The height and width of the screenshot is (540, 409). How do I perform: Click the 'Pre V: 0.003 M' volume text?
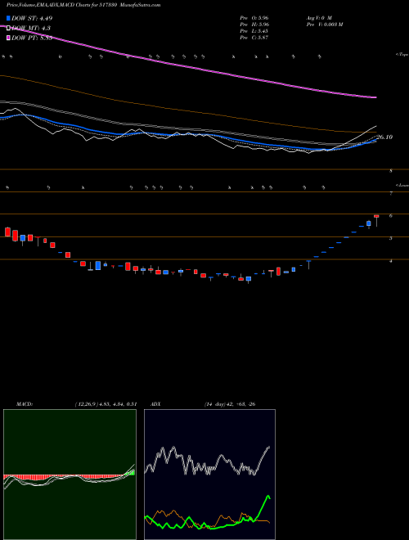pos(324,25)
